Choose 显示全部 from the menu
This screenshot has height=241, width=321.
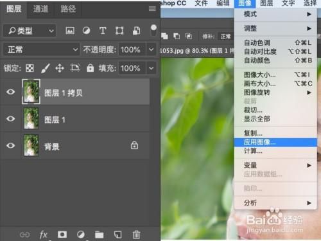coord(275,119)
